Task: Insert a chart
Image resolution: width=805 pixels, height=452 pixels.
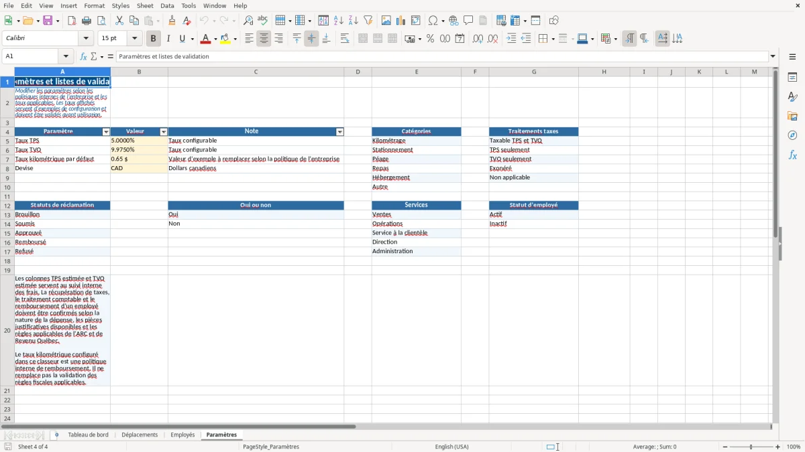Action: click(x=401, y=21)
